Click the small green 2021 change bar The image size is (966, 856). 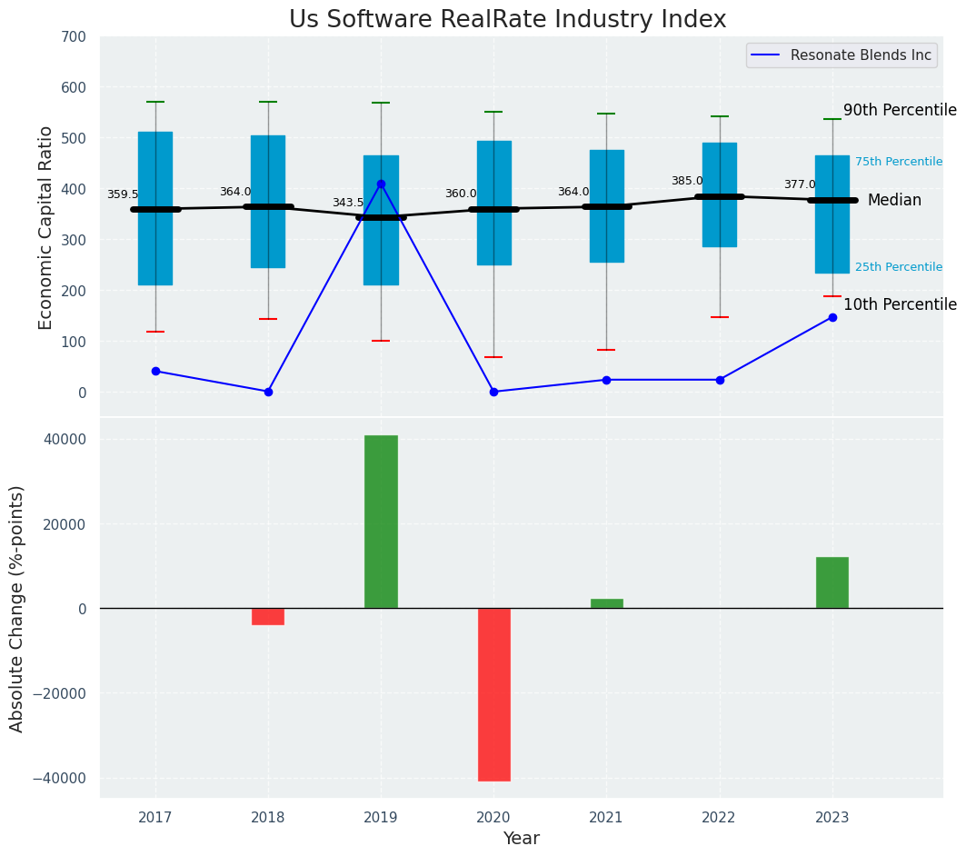click(606, 603)
